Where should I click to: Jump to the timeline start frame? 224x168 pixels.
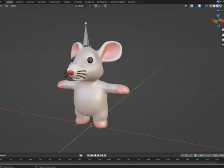(x=88, y=155)
